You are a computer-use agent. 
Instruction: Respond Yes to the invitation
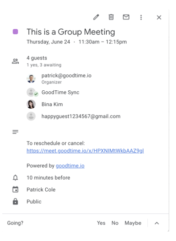(101, 223)
